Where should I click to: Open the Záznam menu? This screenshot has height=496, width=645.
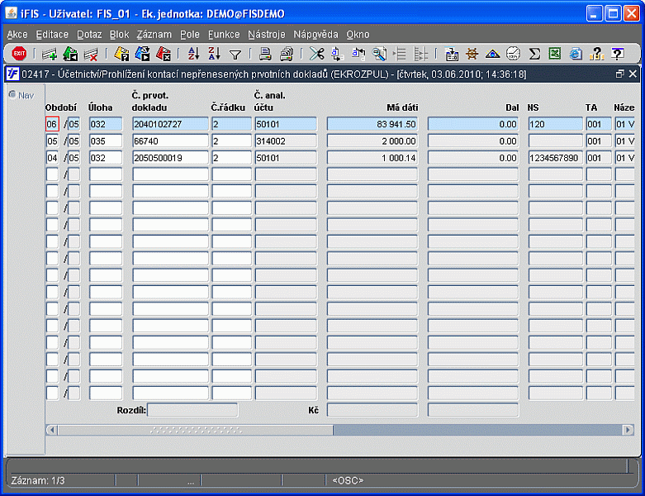(154, 35)
